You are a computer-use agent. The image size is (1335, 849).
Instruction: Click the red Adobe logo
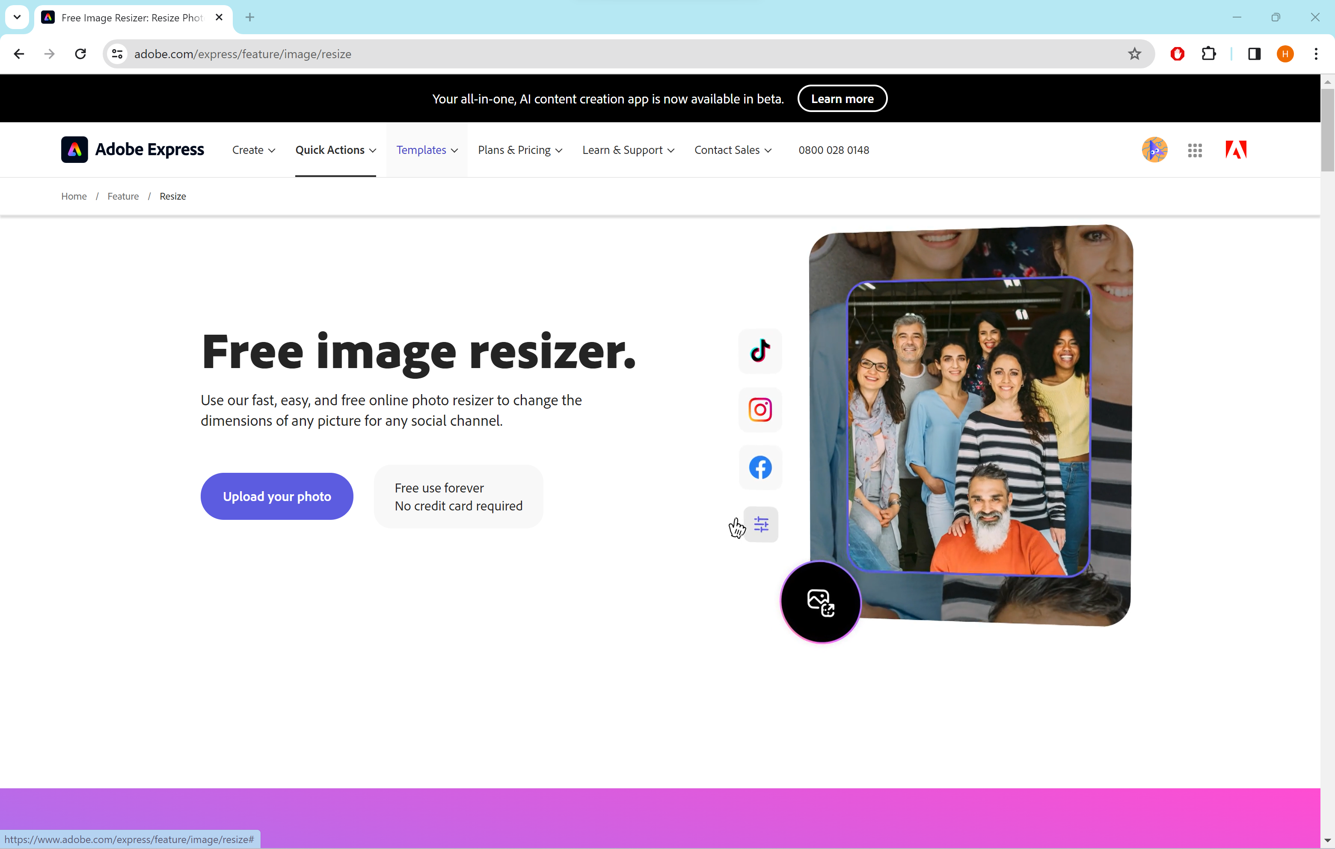[1236, 150]
